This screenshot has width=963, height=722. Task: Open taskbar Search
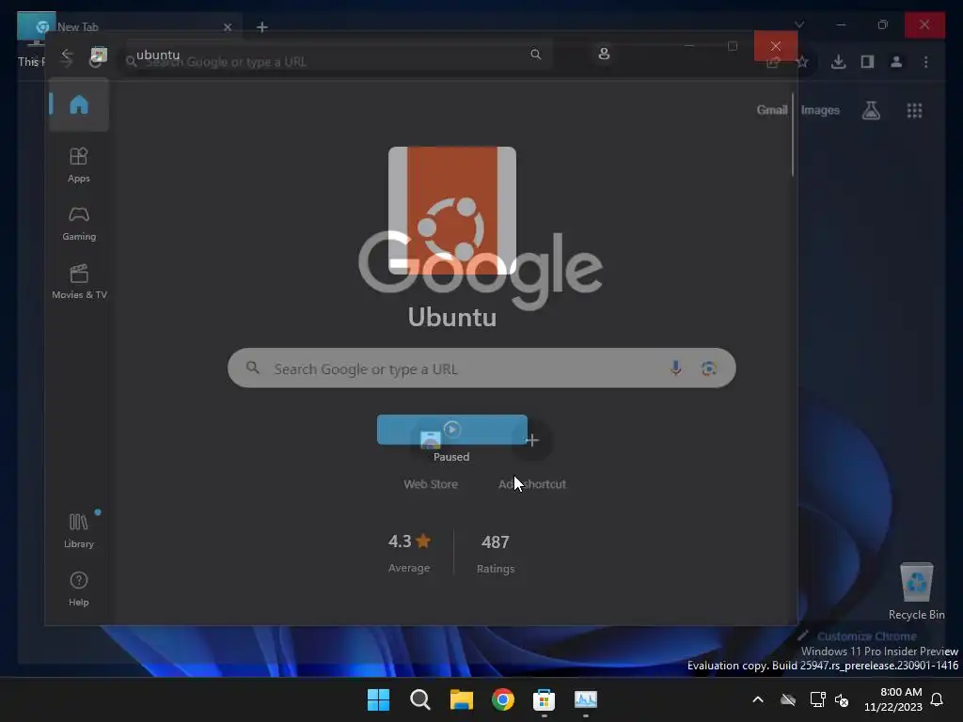tap(420, 699)
